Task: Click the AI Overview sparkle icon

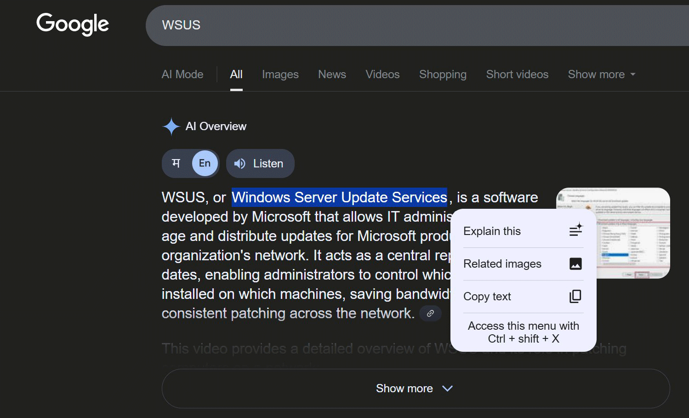Action: (171, 126)
